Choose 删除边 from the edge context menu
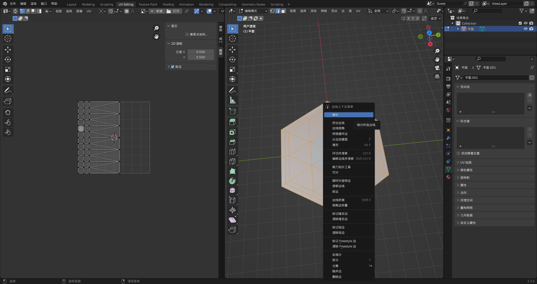 point(348,277)
